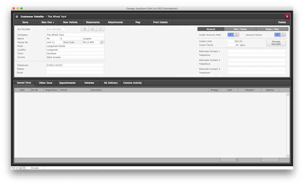Click the zoom out icon in status bar
This screenshot has width=304, height=185.
(x=18, y=168)
